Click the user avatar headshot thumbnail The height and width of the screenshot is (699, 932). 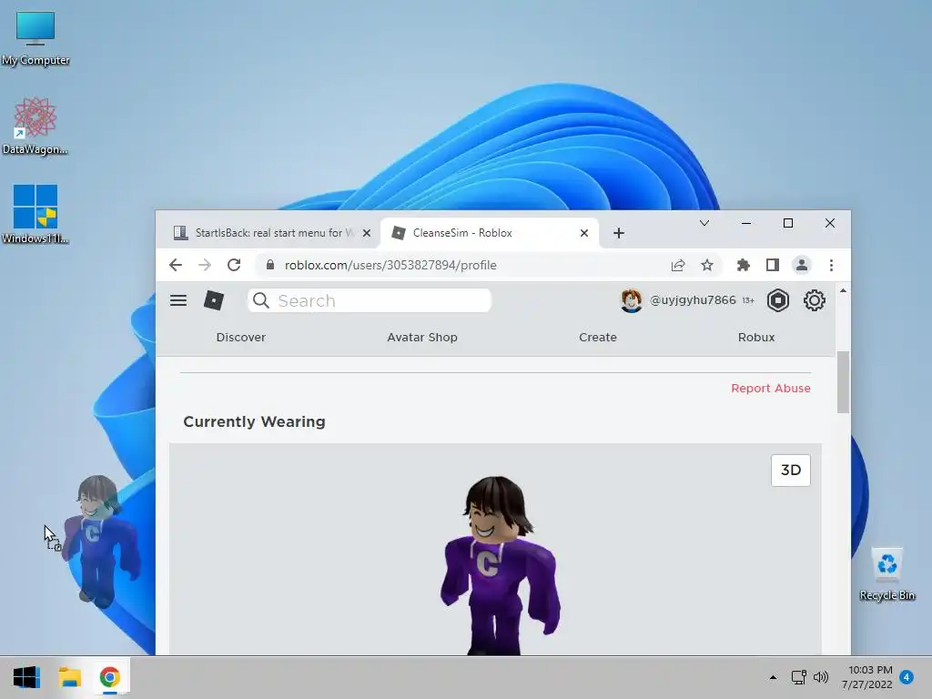[x=631, y=300]
